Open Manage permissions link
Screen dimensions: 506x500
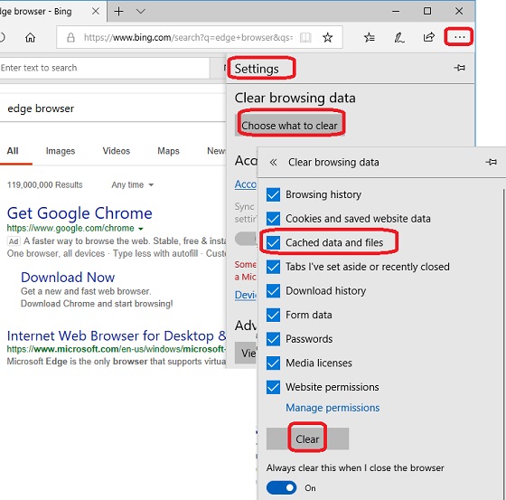[333, 408]
